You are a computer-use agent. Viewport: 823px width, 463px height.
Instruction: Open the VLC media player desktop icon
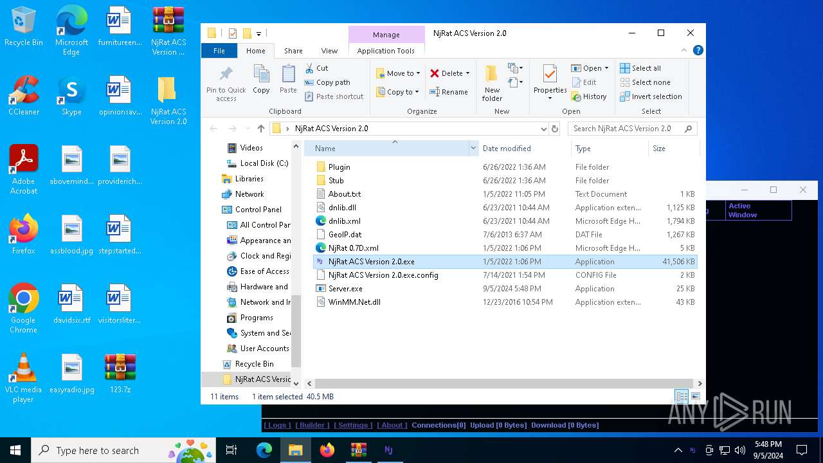[24, 378]
